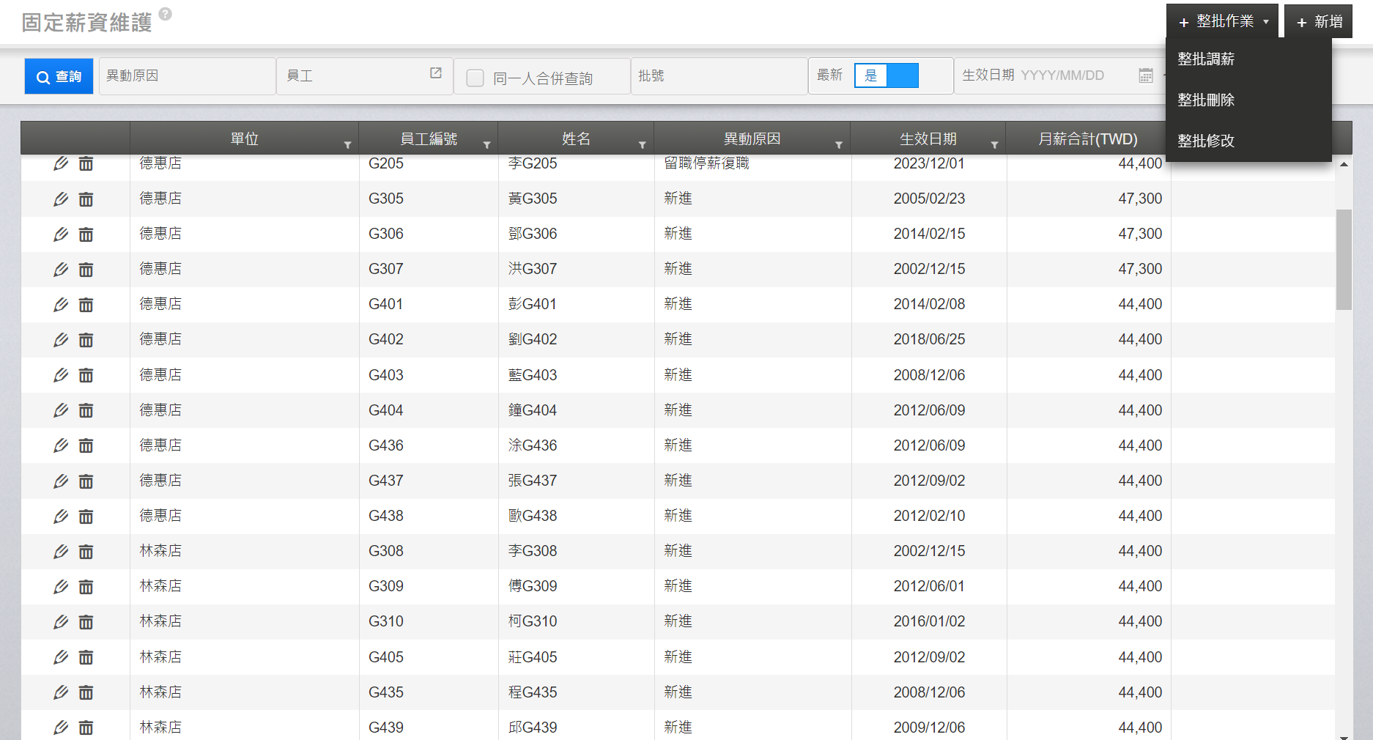Open the filter dropdown on 單位 column
Screen dimensions: 1373x740
pos(347,145)
